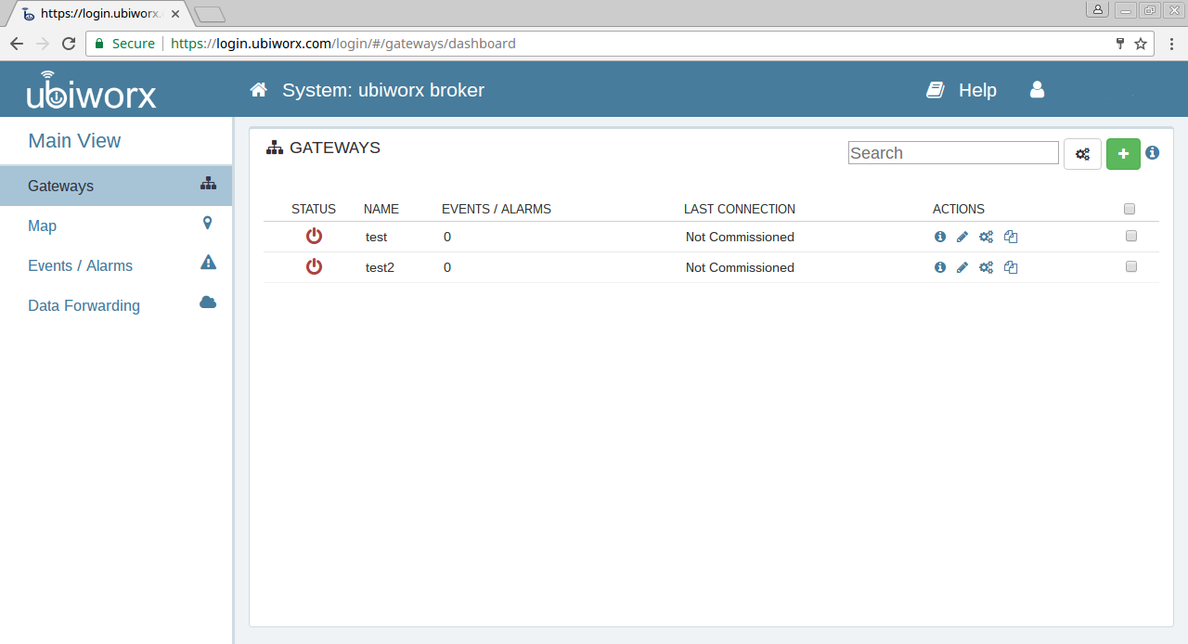Viewport: 1188px width, 644px height.
Task: Click the red power status icon for test
Action: click(x=314, y=237)
